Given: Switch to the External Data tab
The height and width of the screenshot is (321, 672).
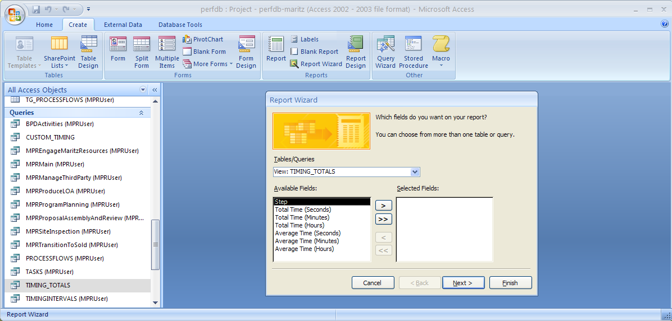Looking at the screenshot, I should [x=123, y=25].
